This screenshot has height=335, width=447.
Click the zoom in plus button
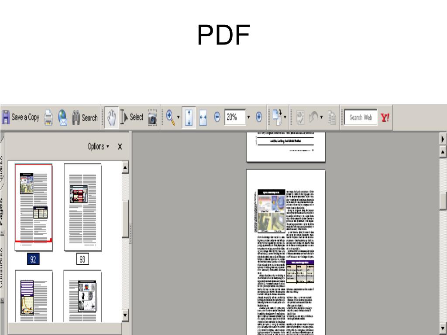(259, 117)
